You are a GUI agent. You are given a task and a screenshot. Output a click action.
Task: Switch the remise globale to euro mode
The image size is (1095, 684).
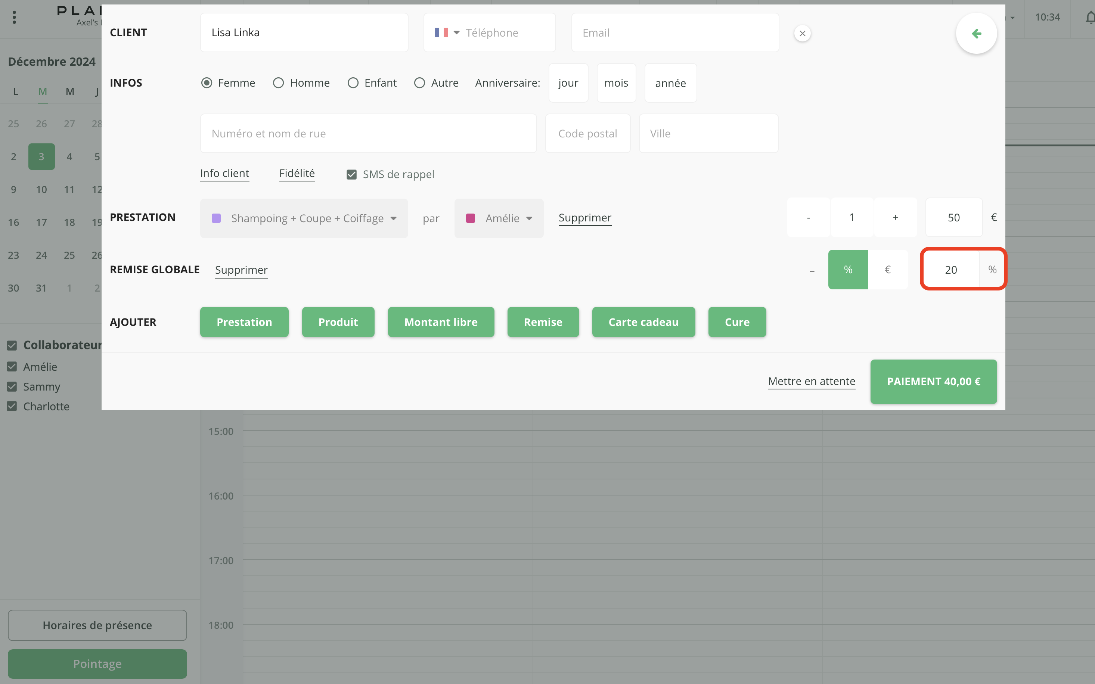click(888, 269)
